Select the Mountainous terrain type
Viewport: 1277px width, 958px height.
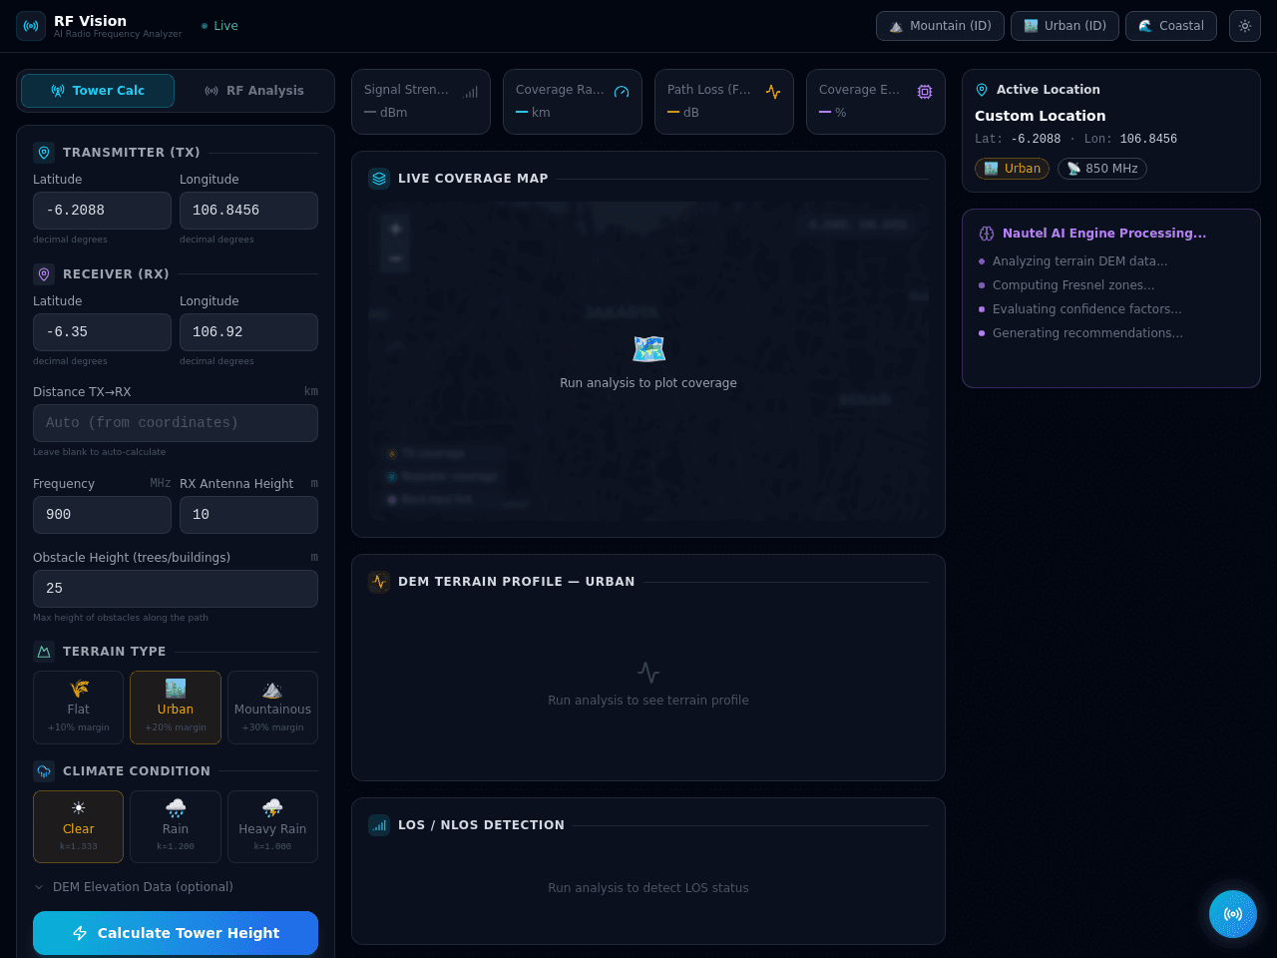272,708
